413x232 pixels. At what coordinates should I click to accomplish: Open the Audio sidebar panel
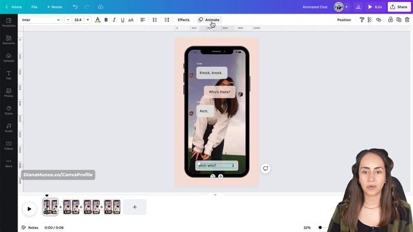(x=8, y=128)
